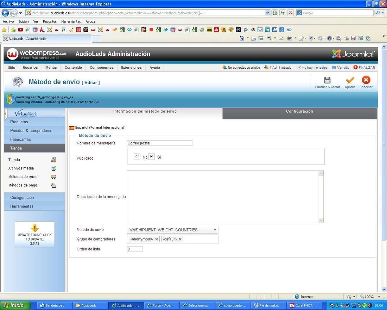Click the 1 Administrador link
Viewport: 387px width, 310px height.
[278, 68]
